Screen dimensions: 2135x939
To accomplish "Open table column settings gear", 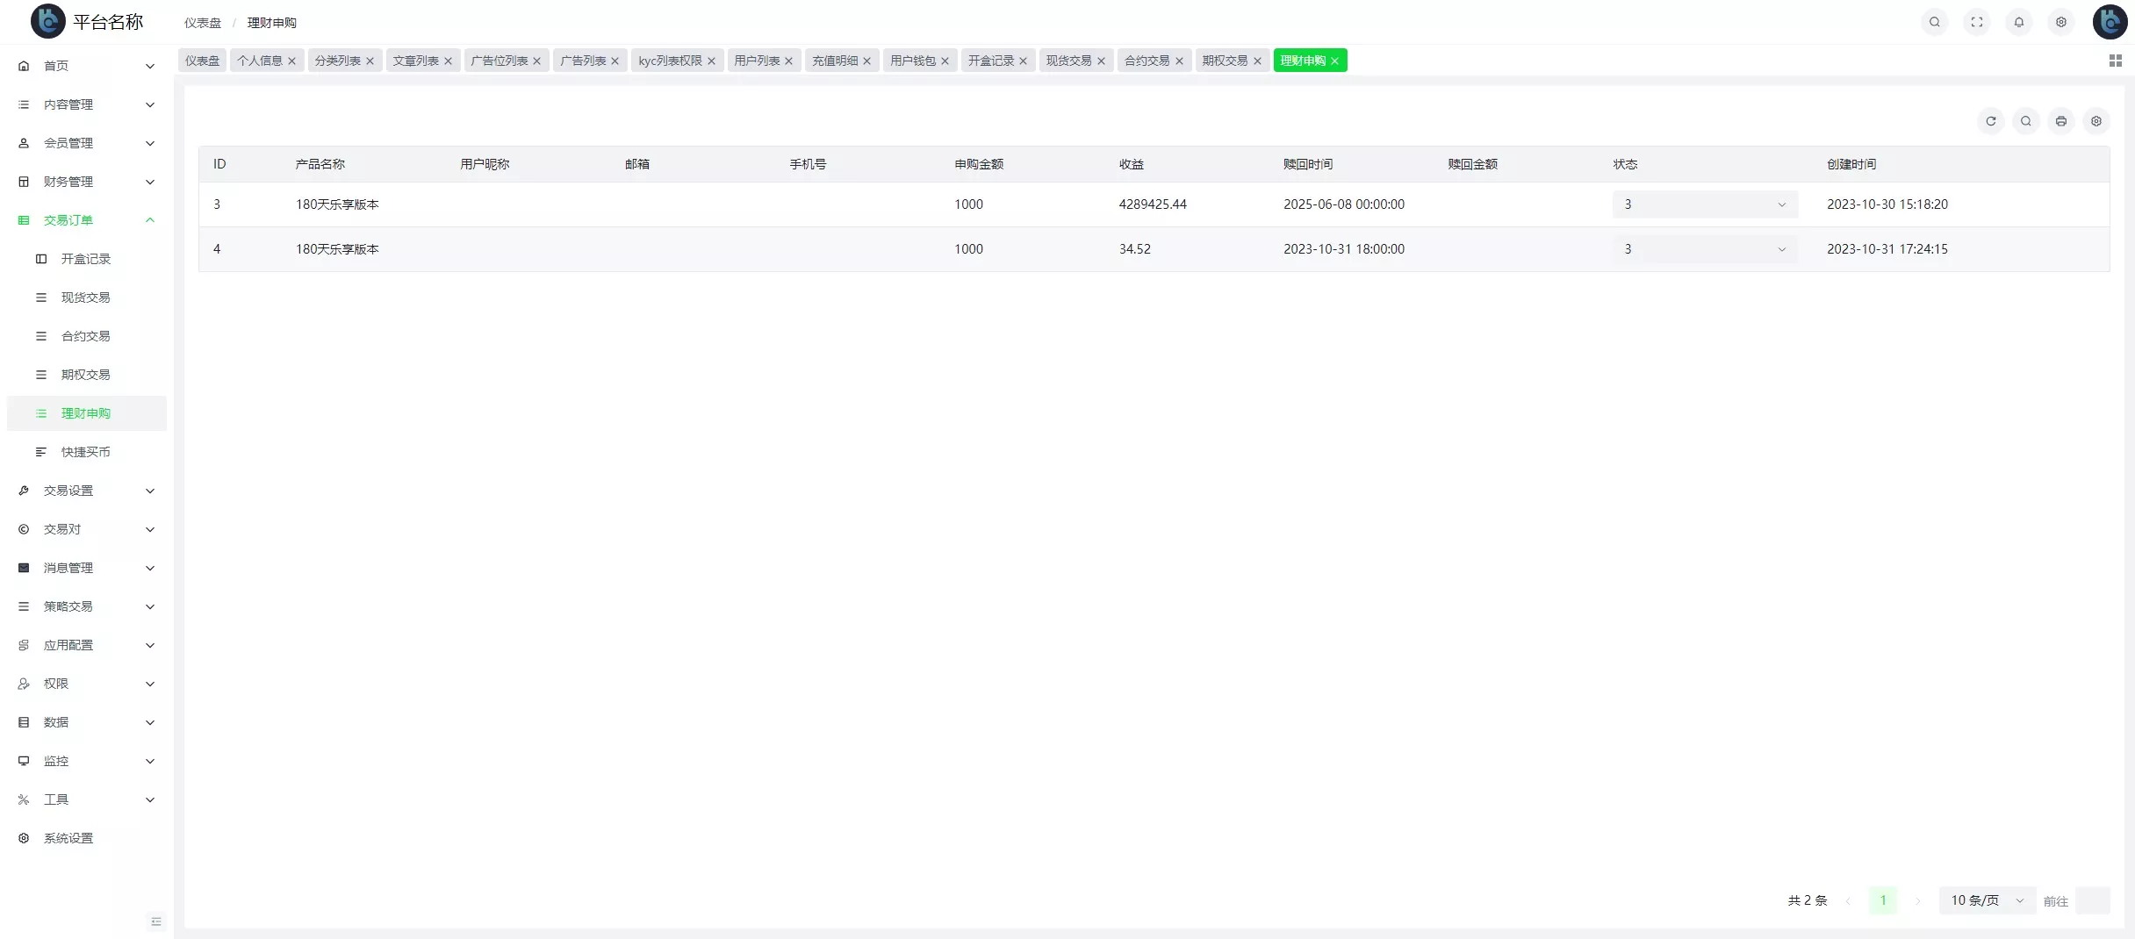I will click(2095, 121).
